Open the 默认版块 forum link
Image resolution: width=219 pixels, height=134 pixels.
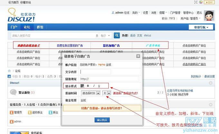[x=24, y=92]
